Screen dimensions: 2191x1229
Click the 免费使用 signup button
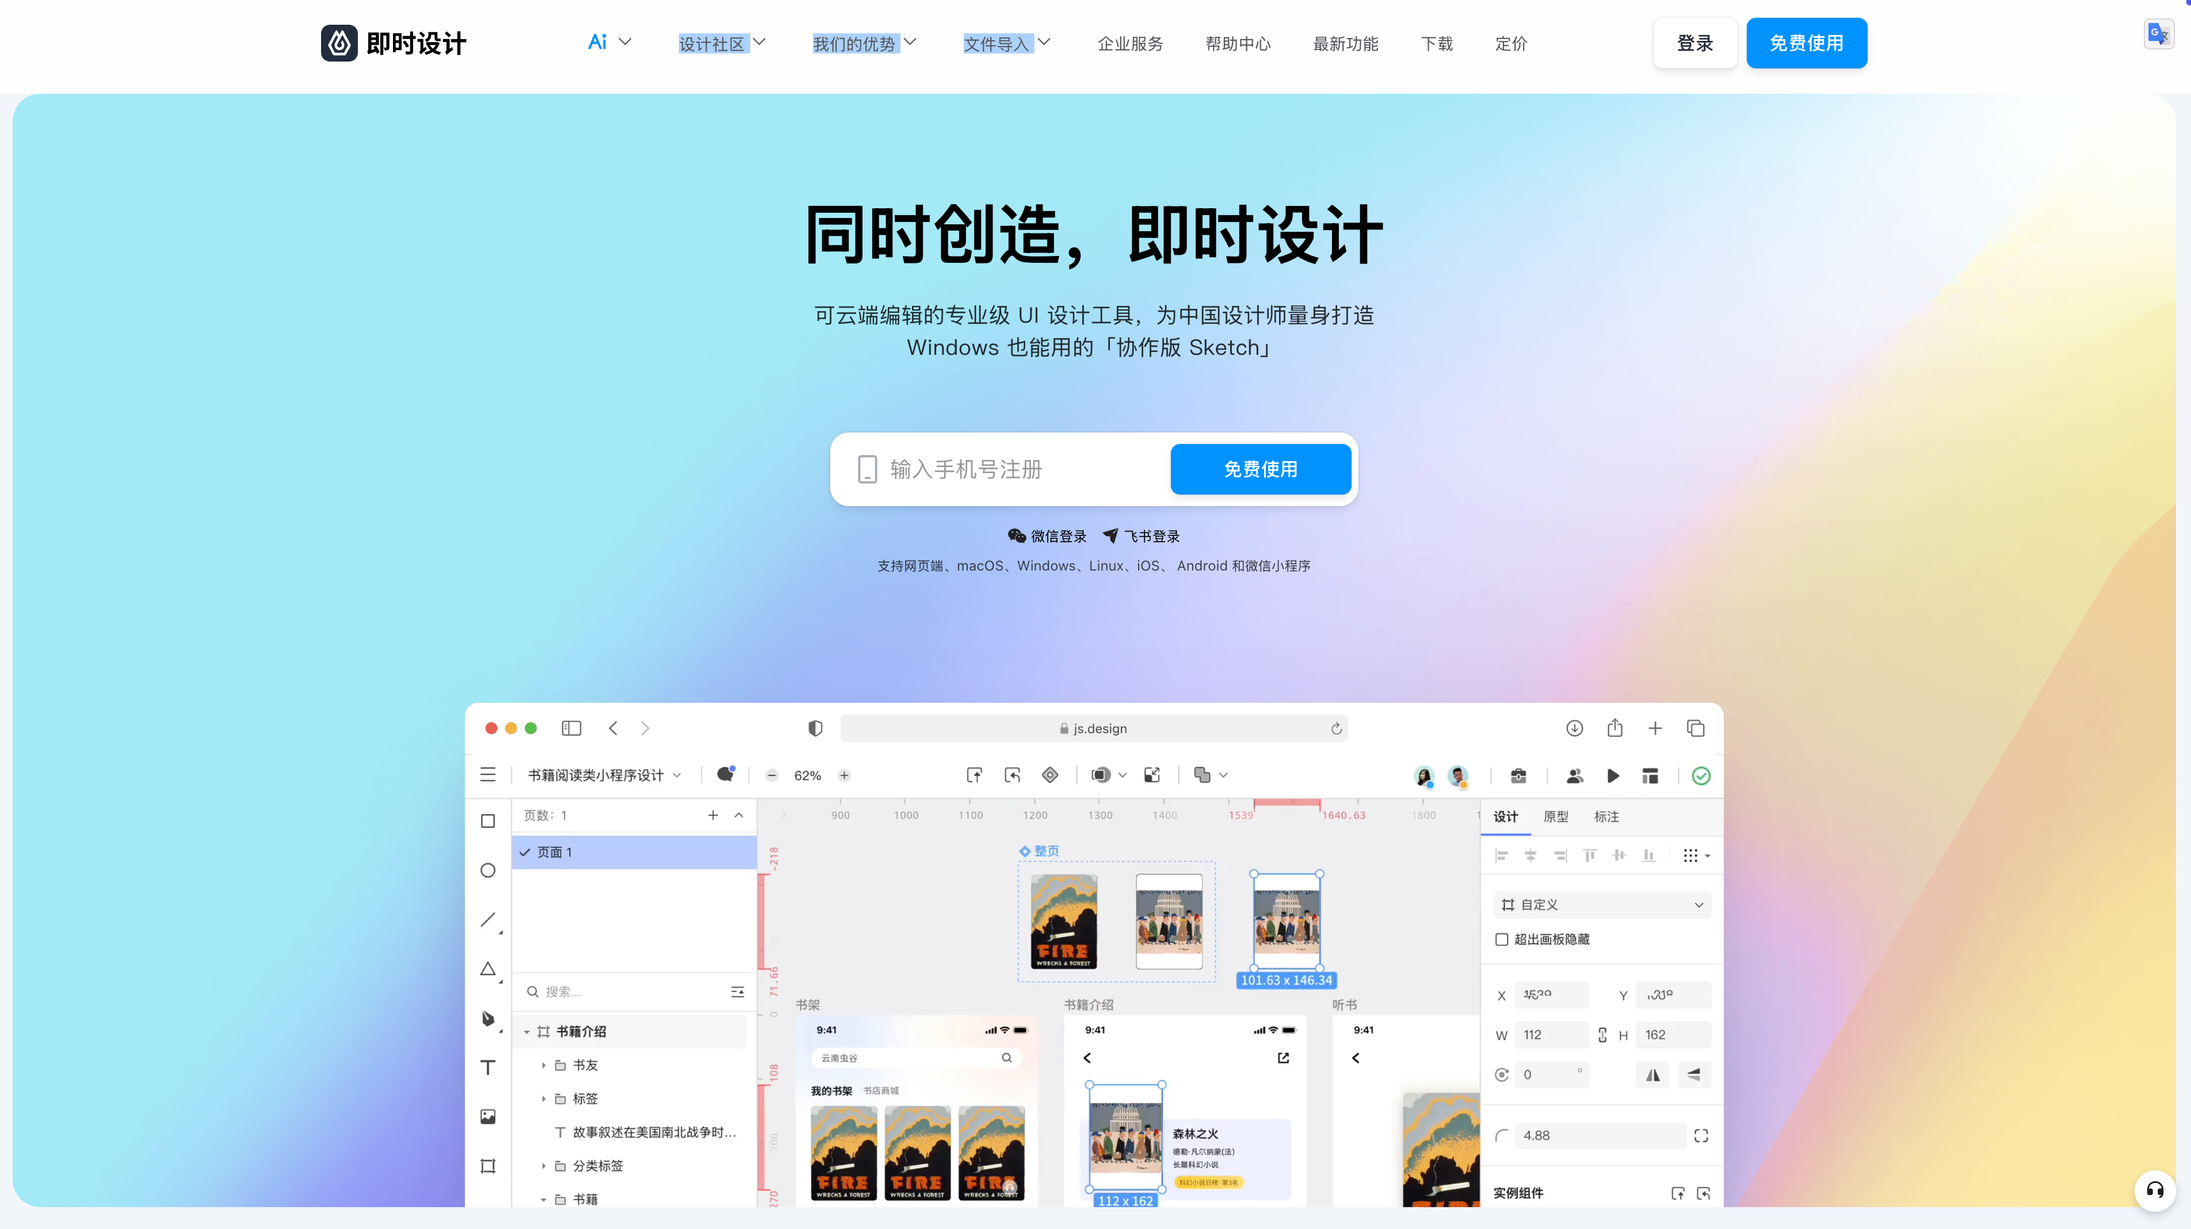tap(1259, 468)
